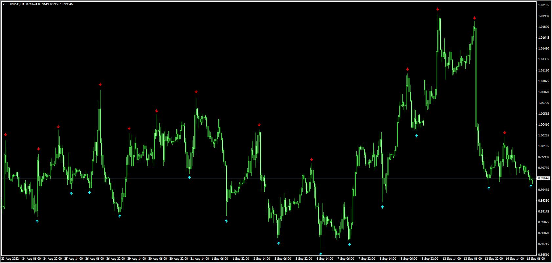Click the 29 Aug 14:00 time label
Screen dimensions: 552x263
(137, 259)
